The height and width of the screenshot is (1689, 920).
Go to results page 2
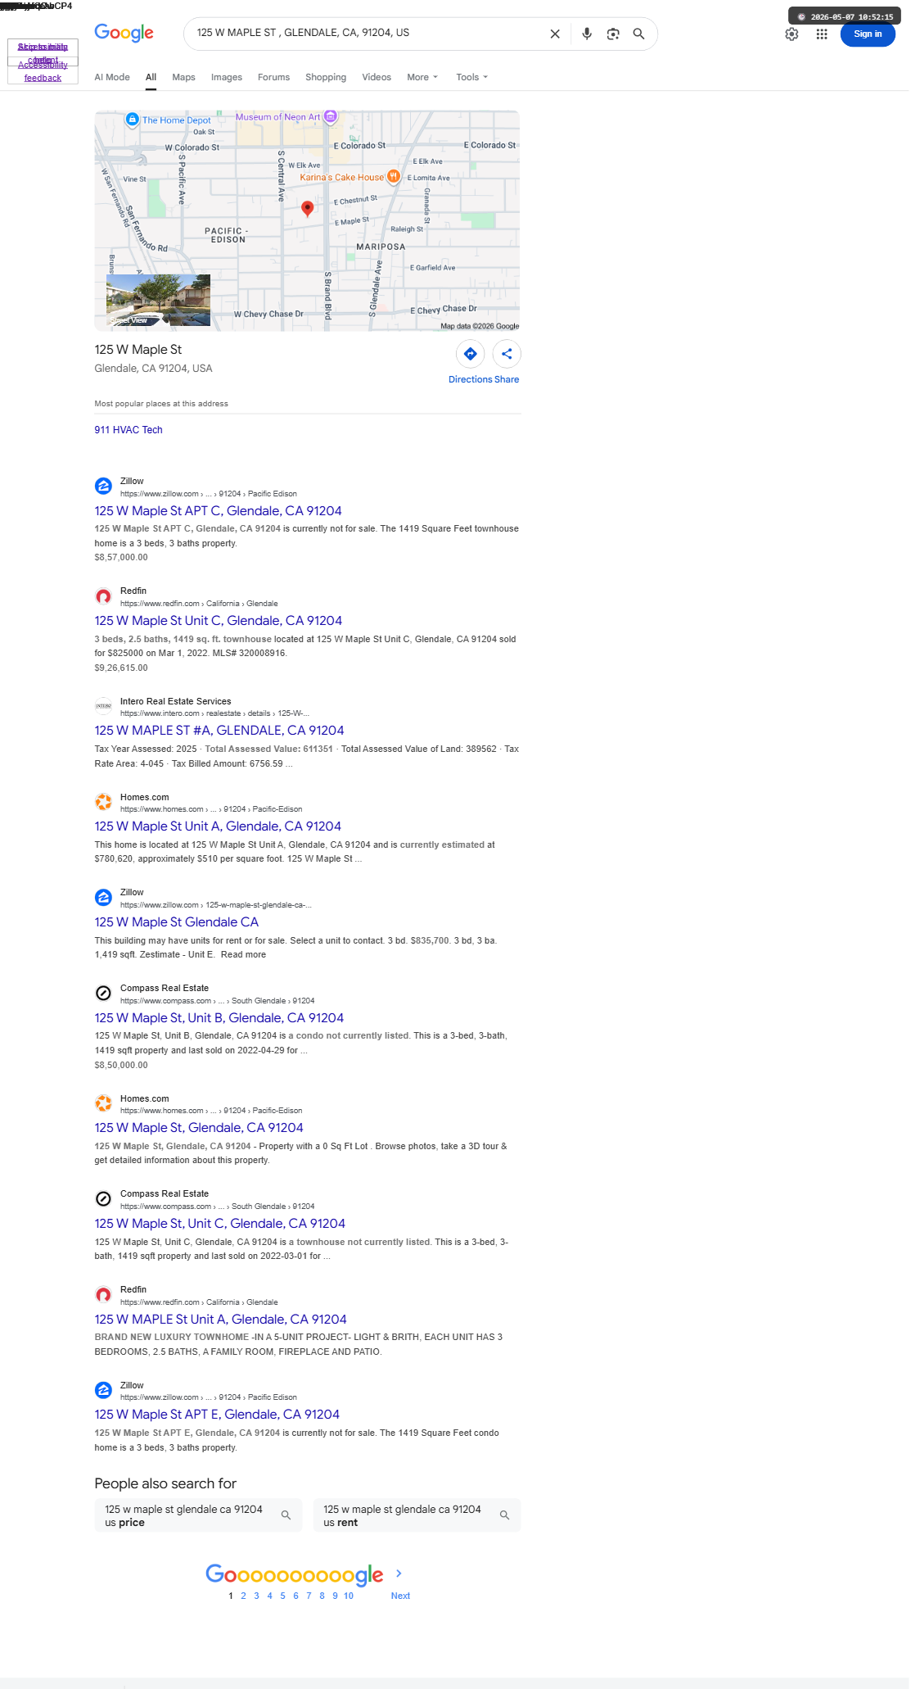pyautogui.click(x=243, y=1596)
